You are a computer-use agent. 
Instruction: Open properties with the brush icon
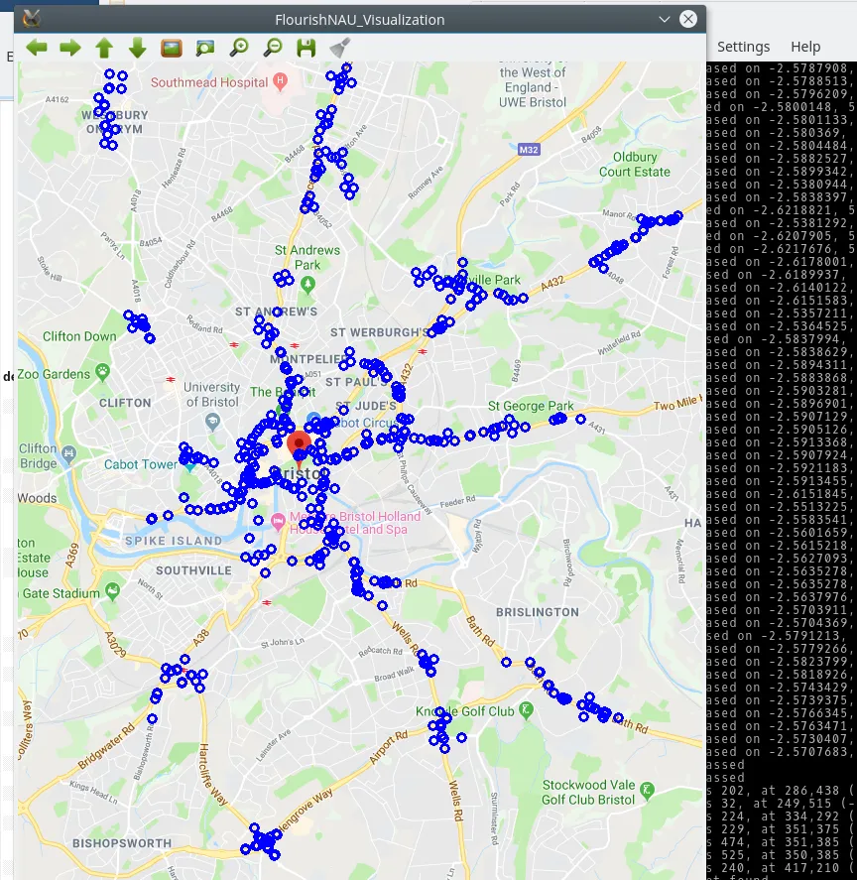pos(339,48)
